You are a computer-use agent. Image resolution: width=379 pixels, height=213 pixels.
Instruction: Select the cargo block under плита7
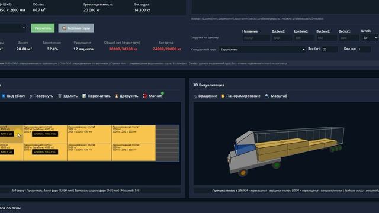(133, 152)
